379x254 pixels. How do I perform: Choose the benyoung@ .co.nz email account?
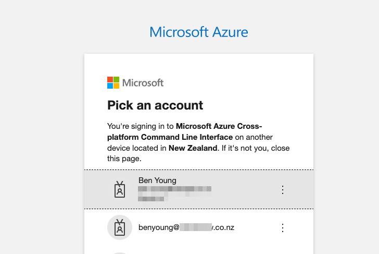pyautogui.click(x=199, y=227)
